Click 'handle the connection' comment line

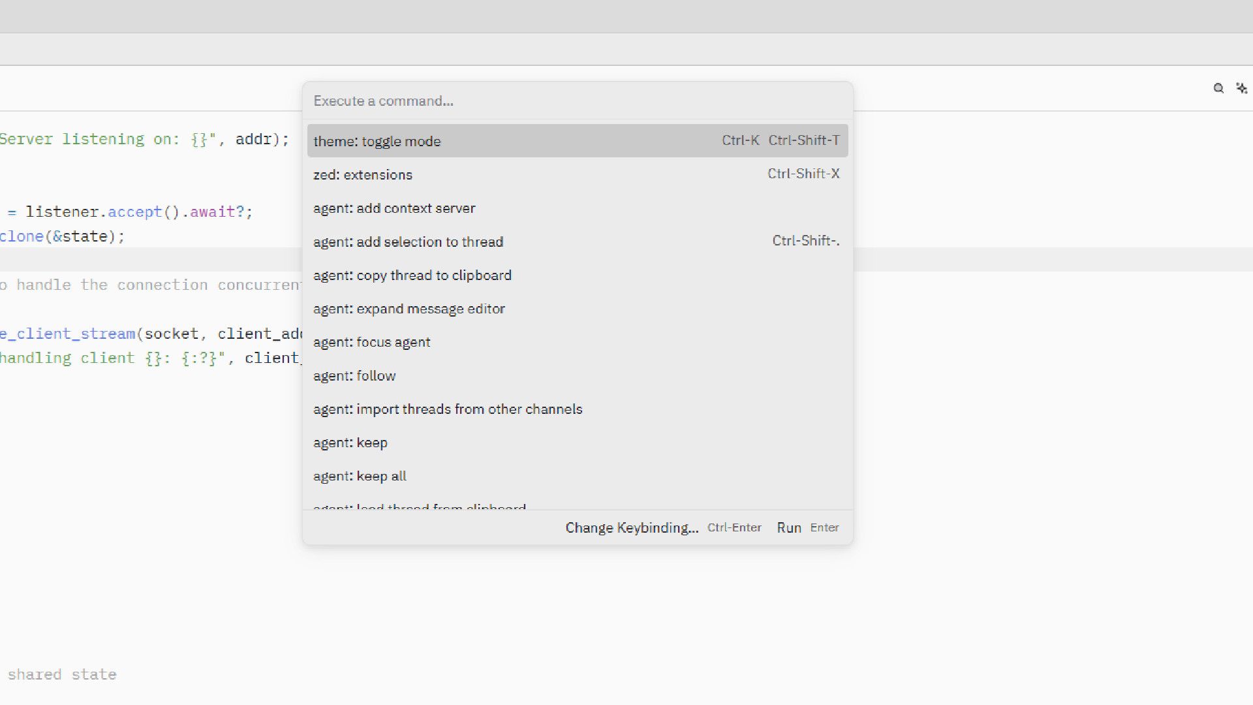pos(112,285)
